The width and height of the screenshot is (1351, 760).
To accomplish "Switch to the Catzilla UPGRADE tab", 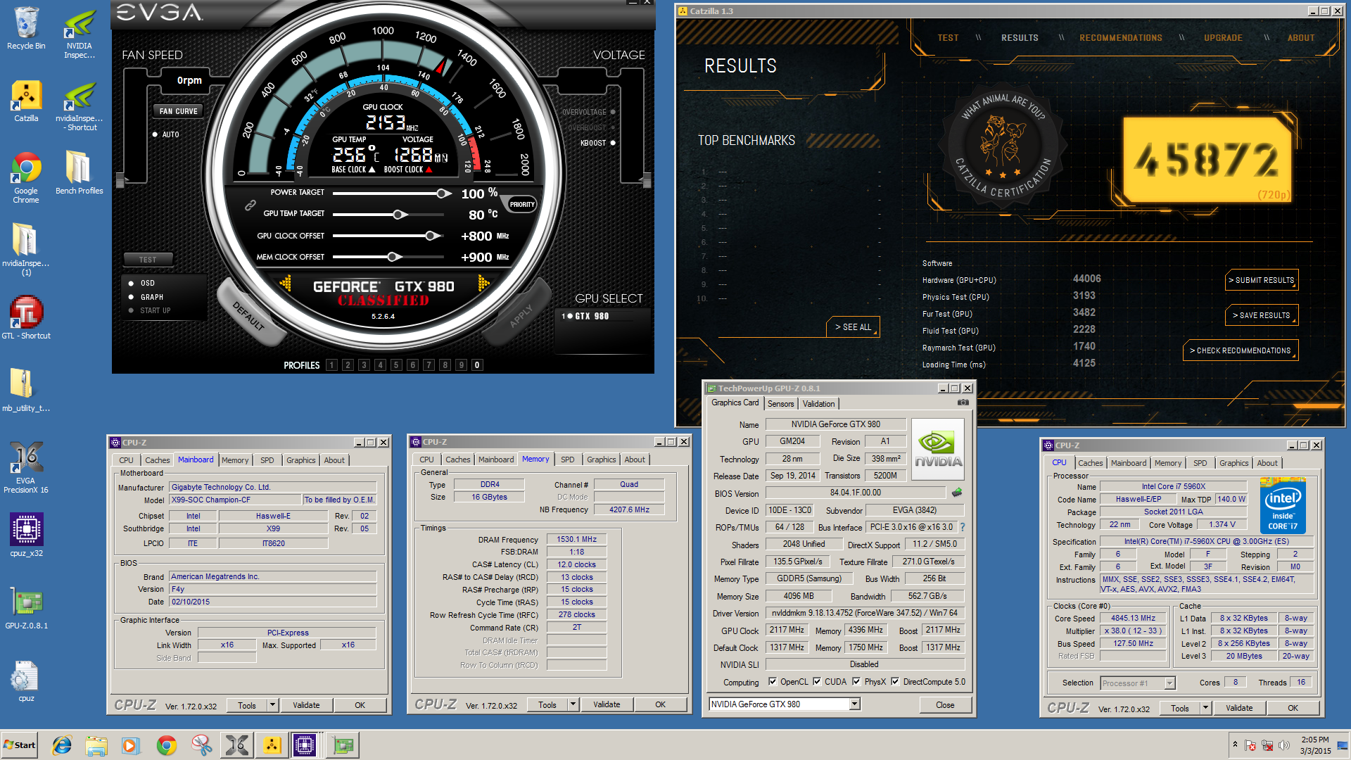I will coord(1223,38).
